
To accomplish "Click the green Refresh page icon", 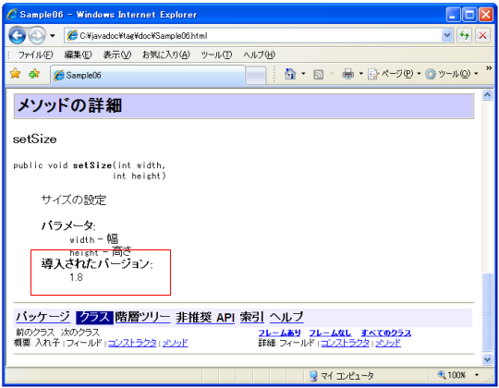I will (x=464, y=35).
